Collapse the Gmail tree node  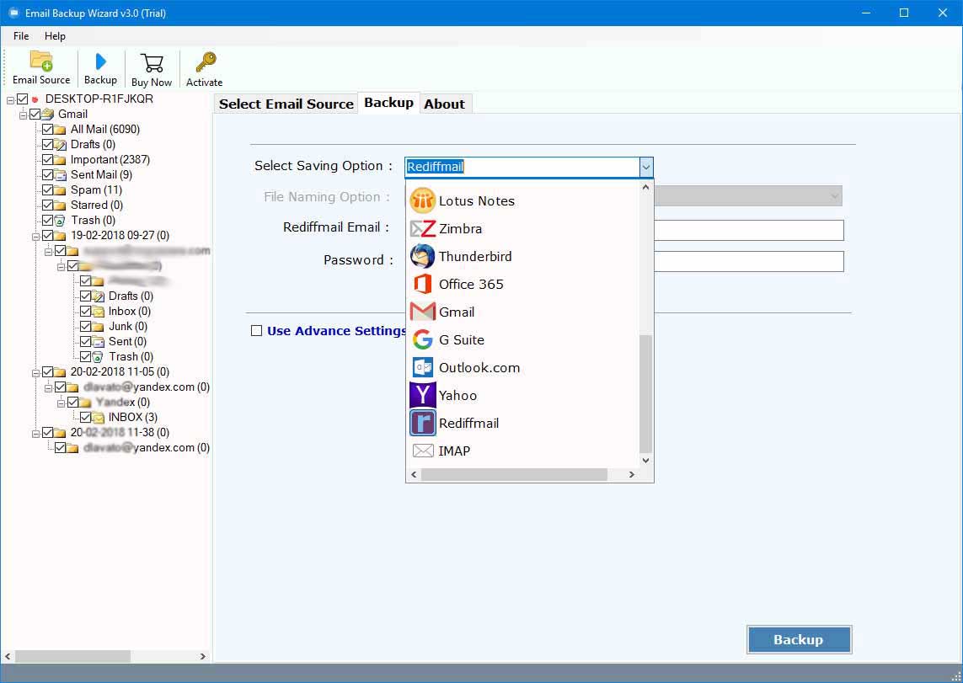point(24,115)
